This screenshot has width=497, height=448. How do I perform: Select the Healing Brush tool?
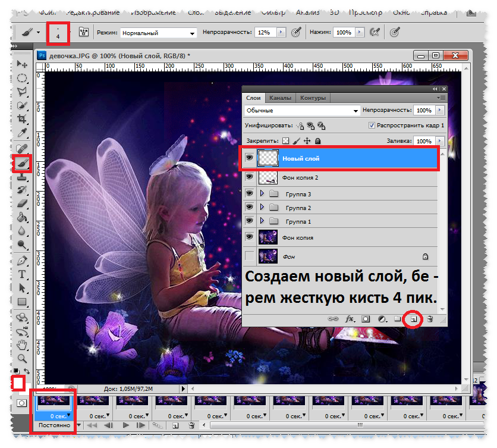click(22, 148)
